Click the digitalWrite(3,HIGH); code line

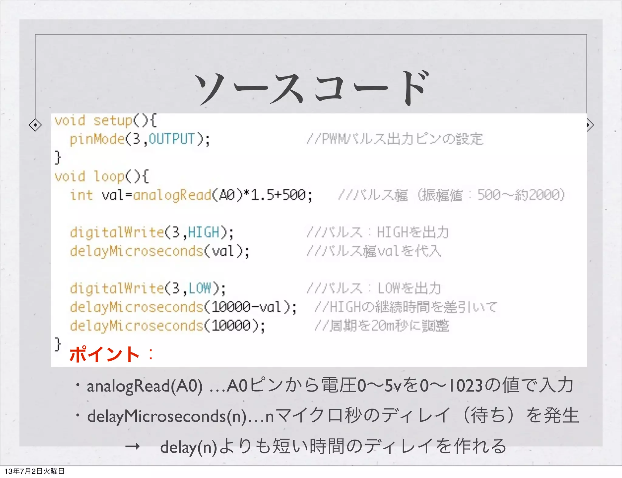pyautogui.click(x=152, y=233)
